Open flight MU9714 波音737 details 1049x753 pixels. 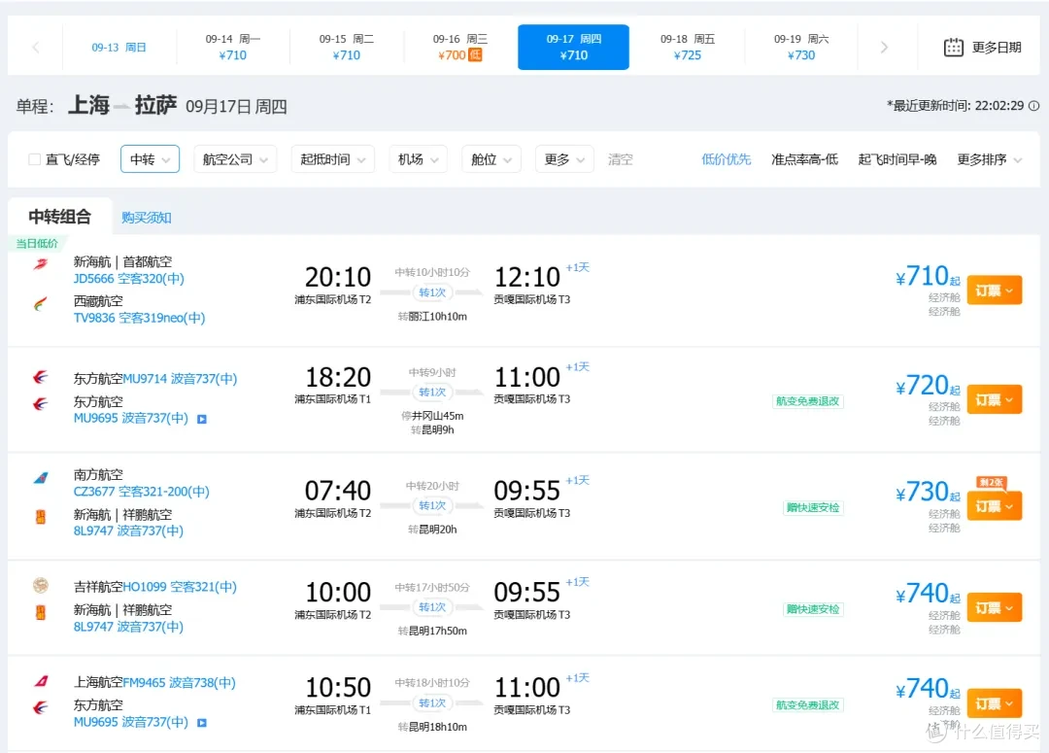(x=180, y=379)
